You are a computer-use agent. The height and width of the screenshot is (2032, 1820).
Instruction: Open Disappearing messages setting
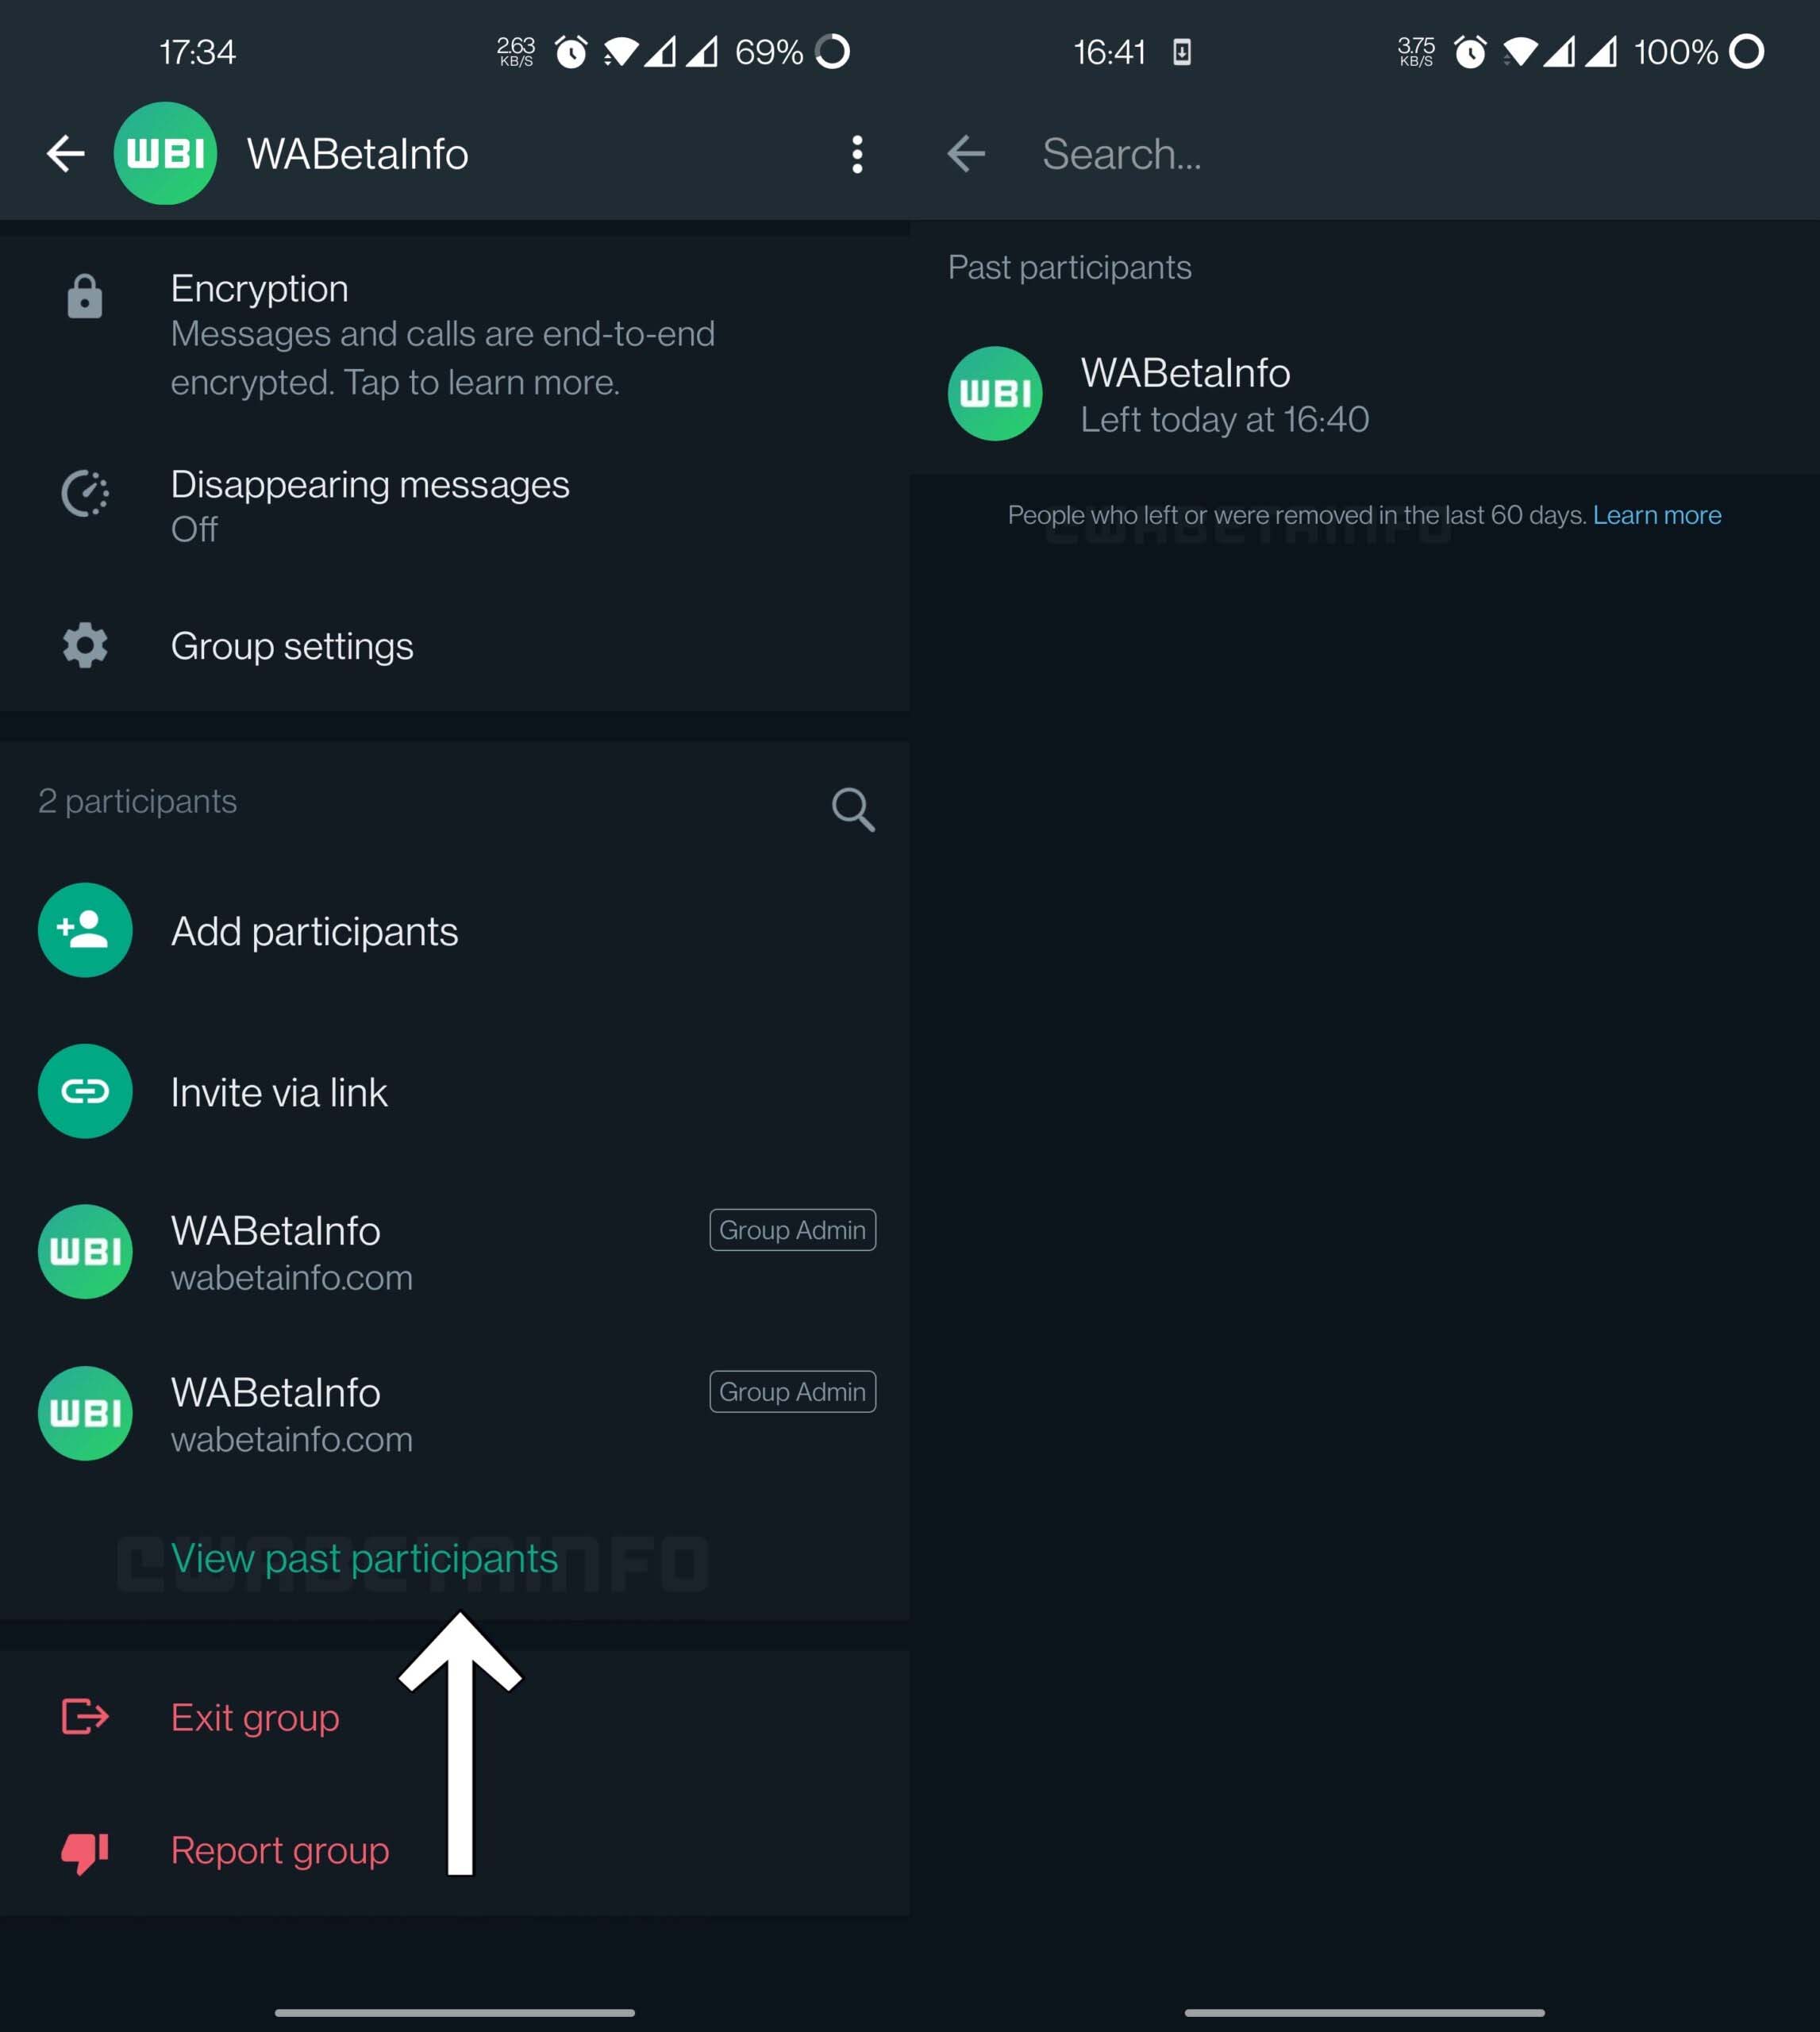point(370,504)
